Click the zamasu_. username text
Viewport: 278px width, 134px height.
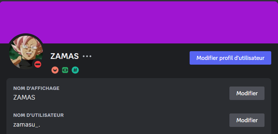pos(27,125)
